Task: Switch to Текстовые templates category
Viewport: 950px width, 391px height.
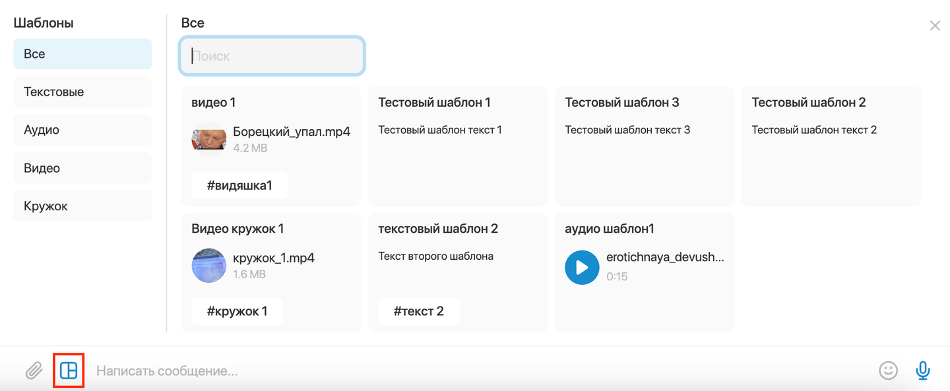Action: [82, 92]
